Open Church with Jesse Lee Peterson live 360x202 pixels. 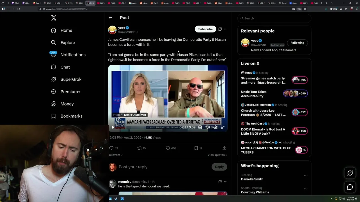[263, 113]
